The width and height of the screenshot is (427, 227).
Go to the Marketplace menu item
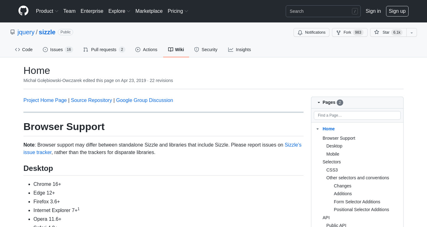tap(149, 11)
